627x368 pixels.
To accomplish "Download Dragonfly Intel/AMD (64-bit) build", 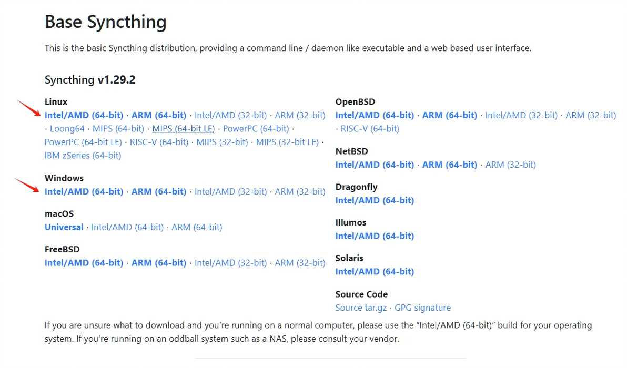I will pyautogui.click(x=375, y=200).
